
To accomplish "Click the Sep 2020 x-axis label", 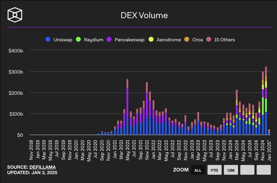I will [x=102, y=150].
